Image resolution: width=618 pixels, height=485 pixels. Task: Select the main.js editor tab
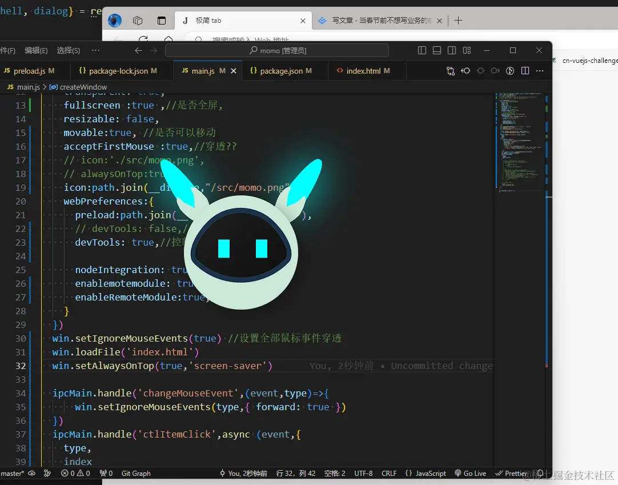pyautogui.click(x=203, y=71)
